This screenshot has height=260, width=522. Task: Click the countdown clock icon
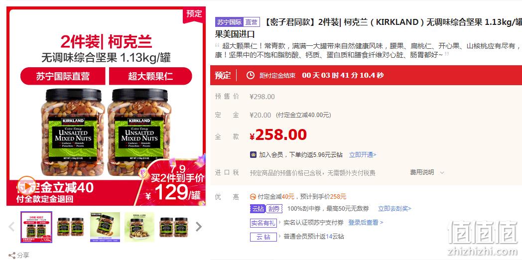[x=251, y=75]
